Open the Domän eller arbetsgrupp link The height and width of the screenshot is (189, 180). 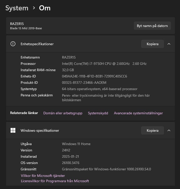pyautogui.click(x=63, y=113)
